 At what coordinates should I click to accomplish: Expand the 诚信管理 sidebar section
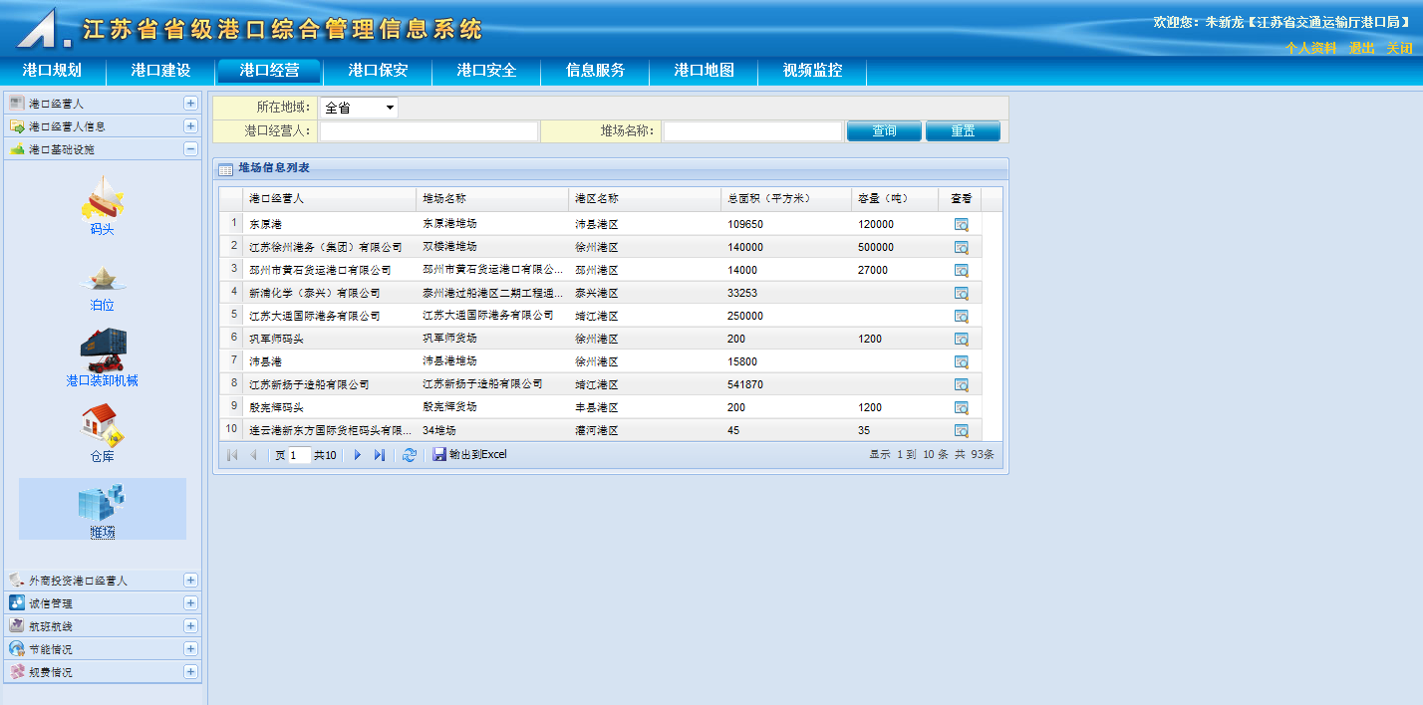click(190, 603)
